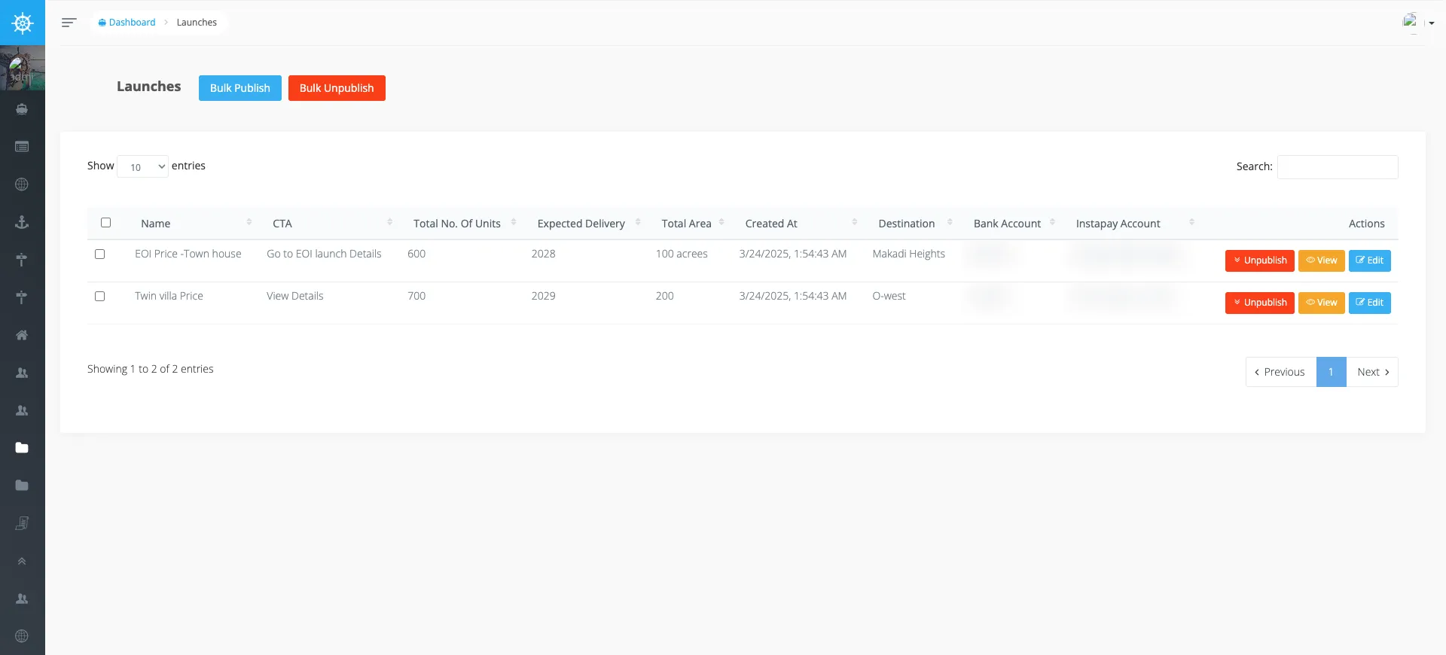Select the Twin villa Price row checkbox

(x=99, y=297)
